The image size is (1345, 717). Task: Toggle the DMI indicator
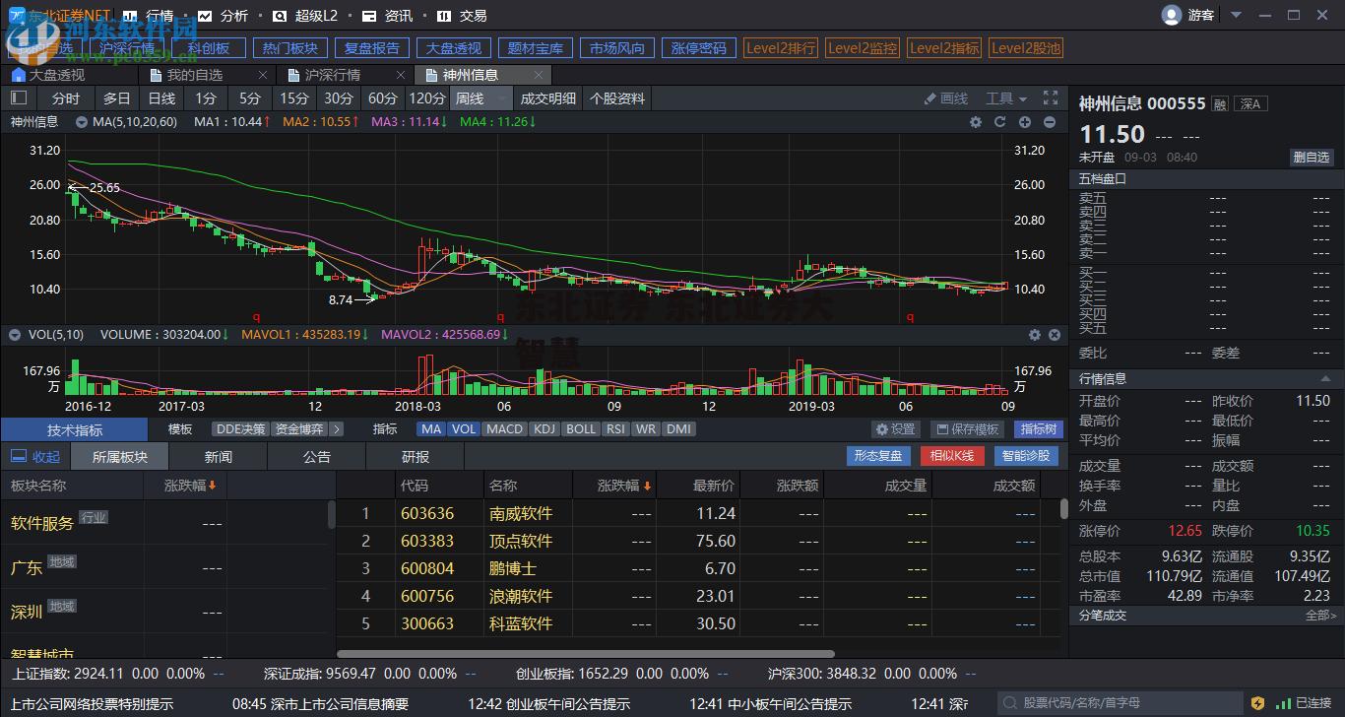677,429
